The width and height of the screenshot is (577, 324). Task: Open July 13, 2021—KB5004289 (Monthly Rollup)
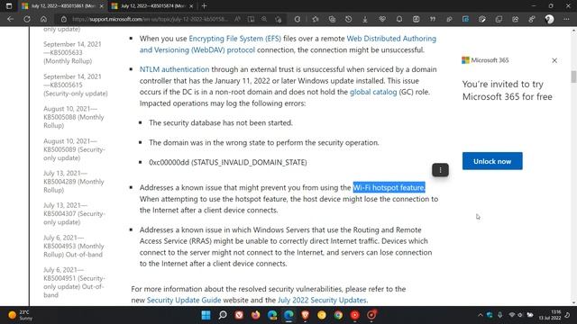click(x=74, y=182)
